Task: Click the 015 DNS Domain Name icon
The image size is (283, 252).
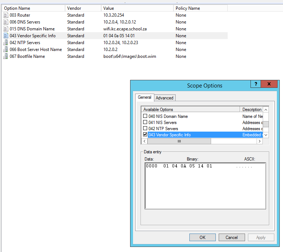Action: point(6,29)
